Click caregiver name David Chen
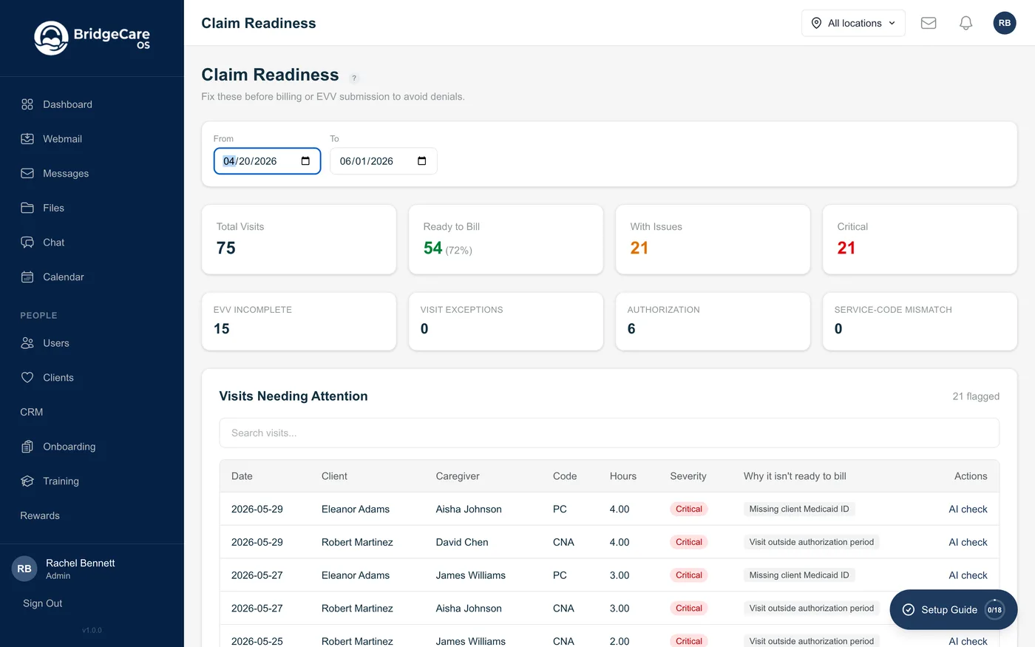Viewport: 1035px width, 647px height. pyautogui.click(x=462, y=542)
